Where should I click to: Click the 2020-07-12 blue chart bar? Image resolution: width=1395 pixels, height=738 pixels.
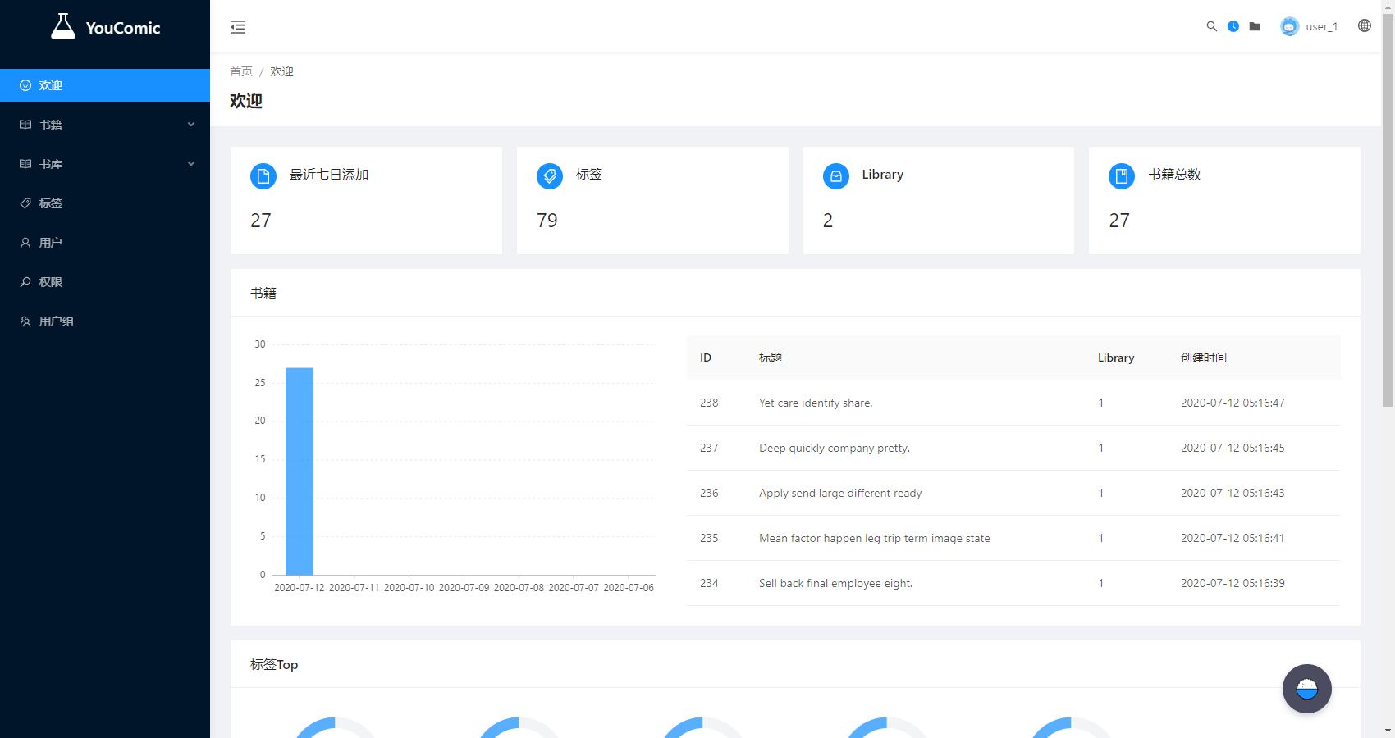(x=300, y=471)
